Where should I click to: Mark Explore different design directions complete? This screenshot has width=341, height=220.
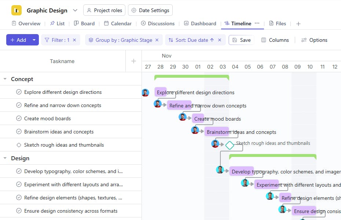coord(19,92)
